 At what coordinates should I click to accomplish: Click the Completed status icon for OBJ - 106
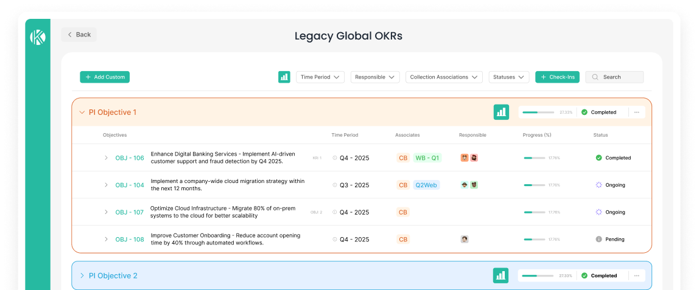[599, 158]
